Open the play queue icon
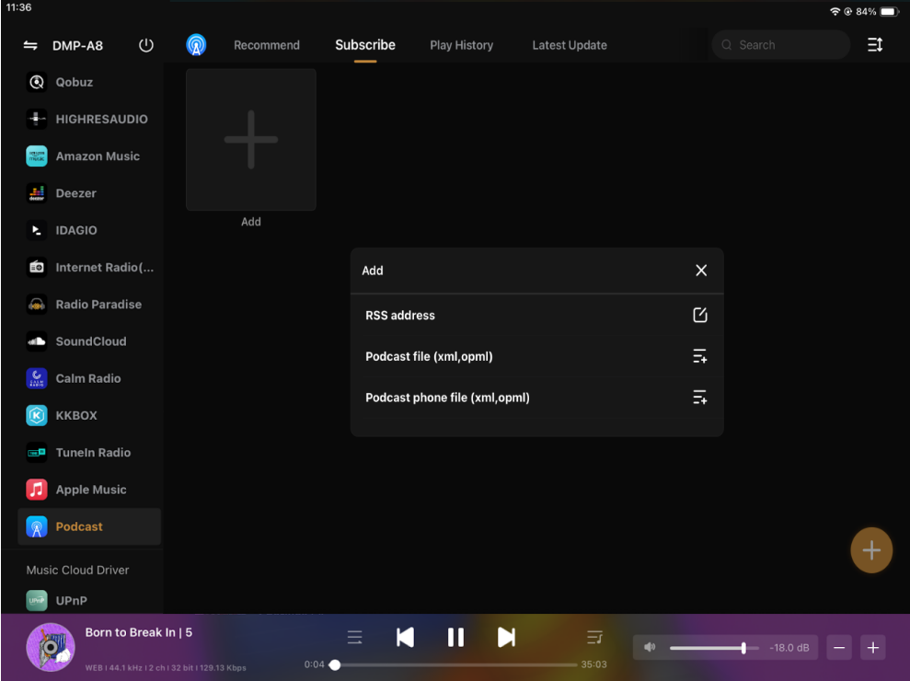This screenshot has width=910, height=681. 595,638
